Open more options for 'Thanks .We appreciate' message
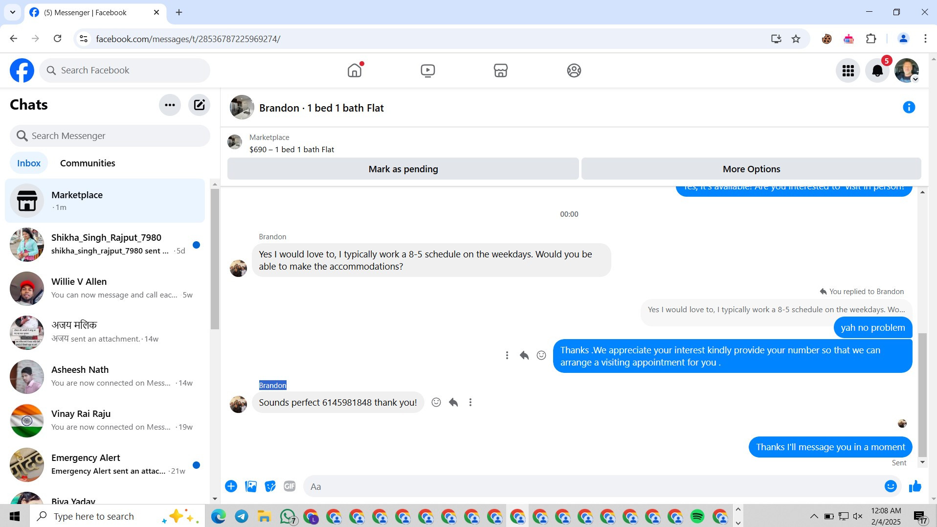The image size is (937, 527). coord(507,355)
